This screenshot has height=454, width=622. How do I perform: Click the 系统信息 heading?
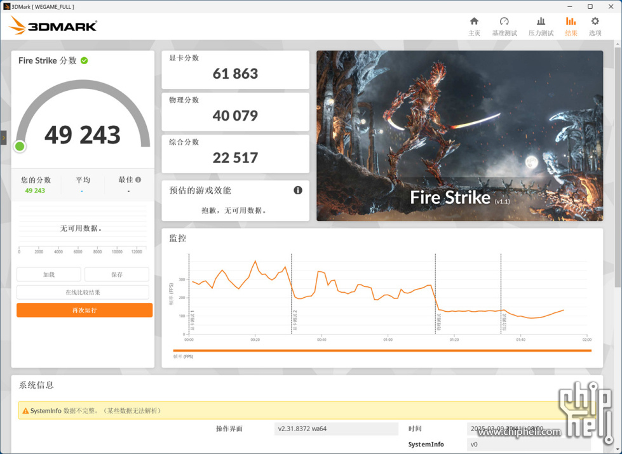click(36, 385)
